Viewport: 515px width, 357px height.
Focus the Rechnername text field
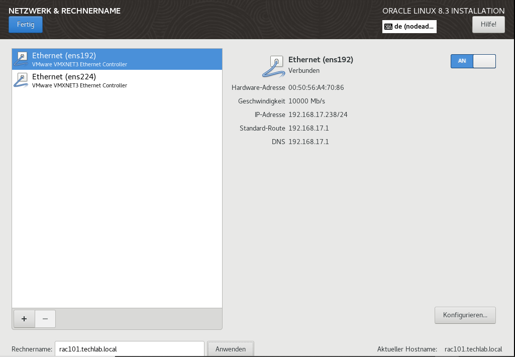click(129, 349)
